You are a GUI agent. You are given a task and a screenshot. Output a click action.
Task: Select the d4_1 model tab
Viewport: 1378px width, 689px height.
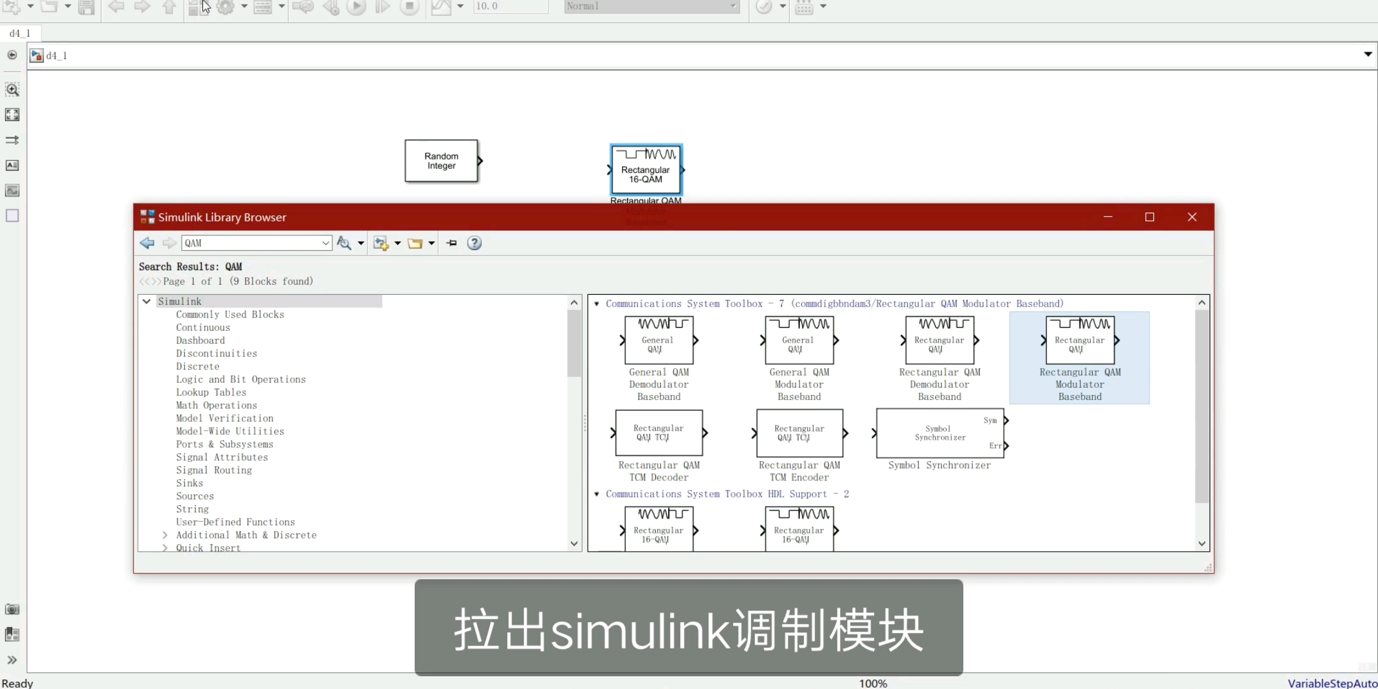20,33
